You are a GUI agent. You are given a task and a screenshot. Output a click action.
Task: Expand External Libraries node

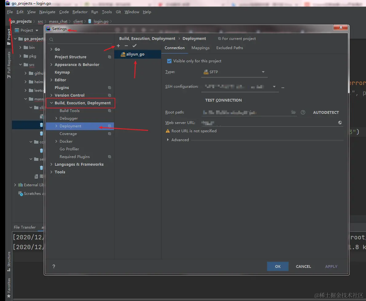15,185
